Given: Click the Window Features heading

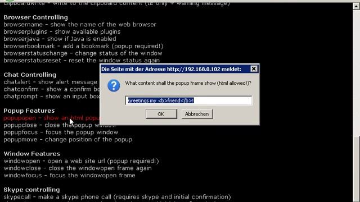Looking at the screenshot, I should [x=31, y=154].
